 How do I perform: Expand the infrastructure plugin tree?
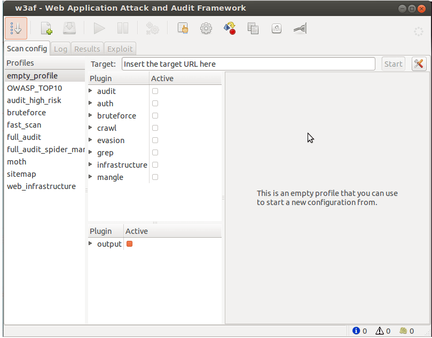click(x=90, y=164)
